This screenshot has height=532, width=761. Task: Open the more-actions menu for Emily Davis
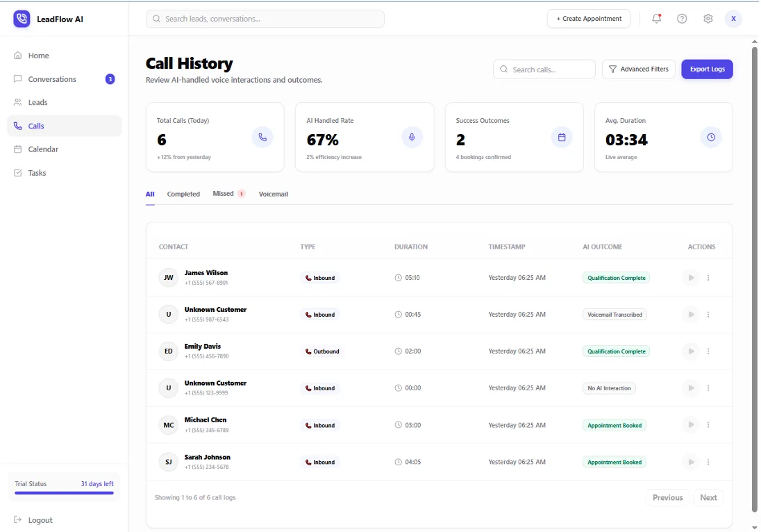point(708,351)
